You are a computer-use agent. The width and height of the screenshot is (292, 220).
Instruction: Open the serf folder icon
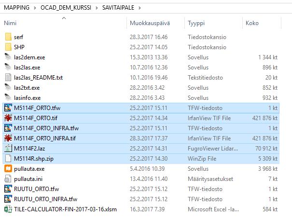pyautogui.click(x=8, y=37)
